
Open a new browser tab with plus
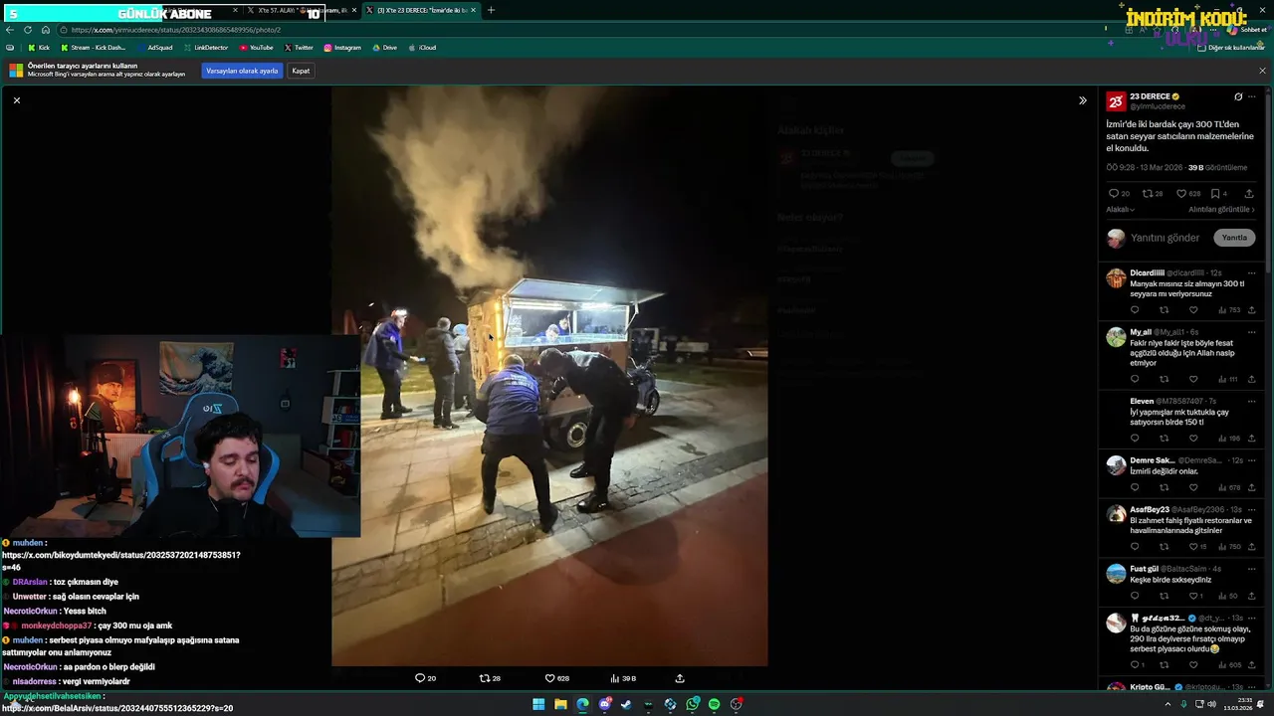click(491, 10)
